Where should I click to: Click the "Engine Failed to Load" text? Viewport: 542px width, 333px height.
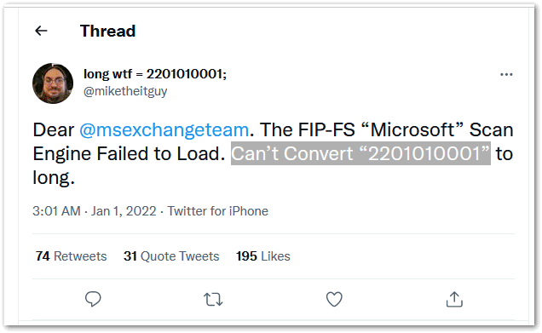[129, 153]
